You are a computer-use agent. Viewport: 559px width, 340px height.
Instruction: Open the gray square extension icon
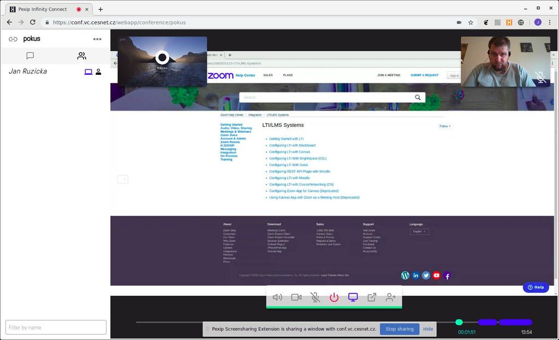click(x=498, y=22)
